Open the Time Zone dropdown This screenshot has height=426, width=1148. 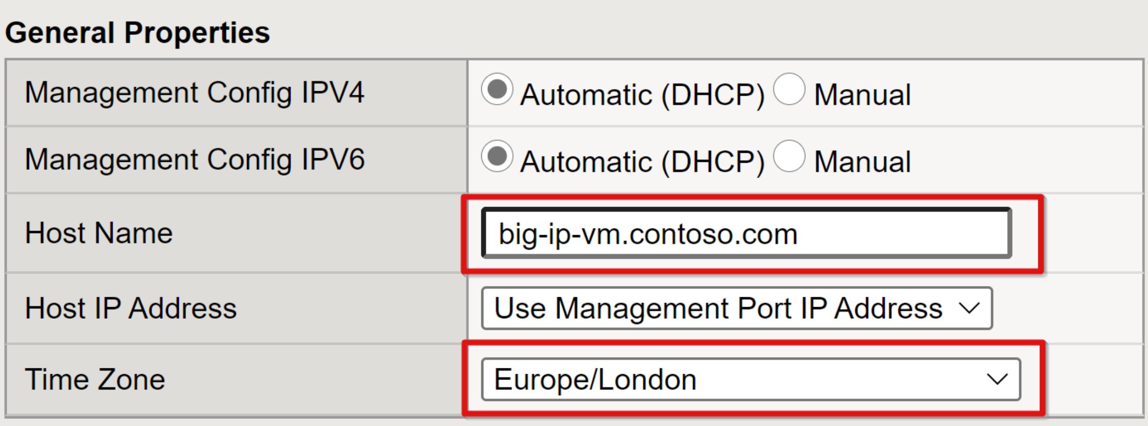[x=751, y=380]
